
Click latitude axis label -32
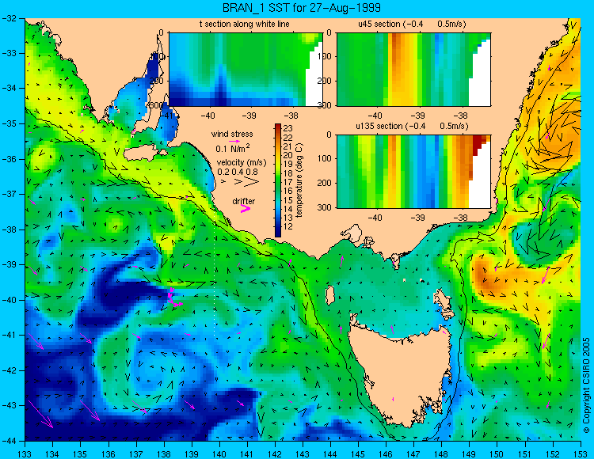pyautogui.click(x=10, y=17)
